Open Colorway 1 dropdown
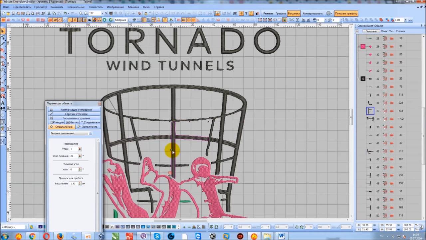This screenshot has width=426, height=240. (x=25, y=227)
